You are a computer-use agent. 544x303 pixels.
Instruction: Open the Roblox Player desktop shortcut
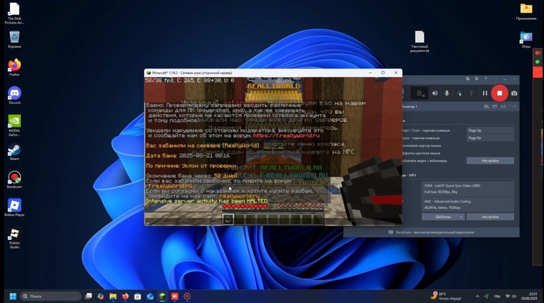[14, 208]
